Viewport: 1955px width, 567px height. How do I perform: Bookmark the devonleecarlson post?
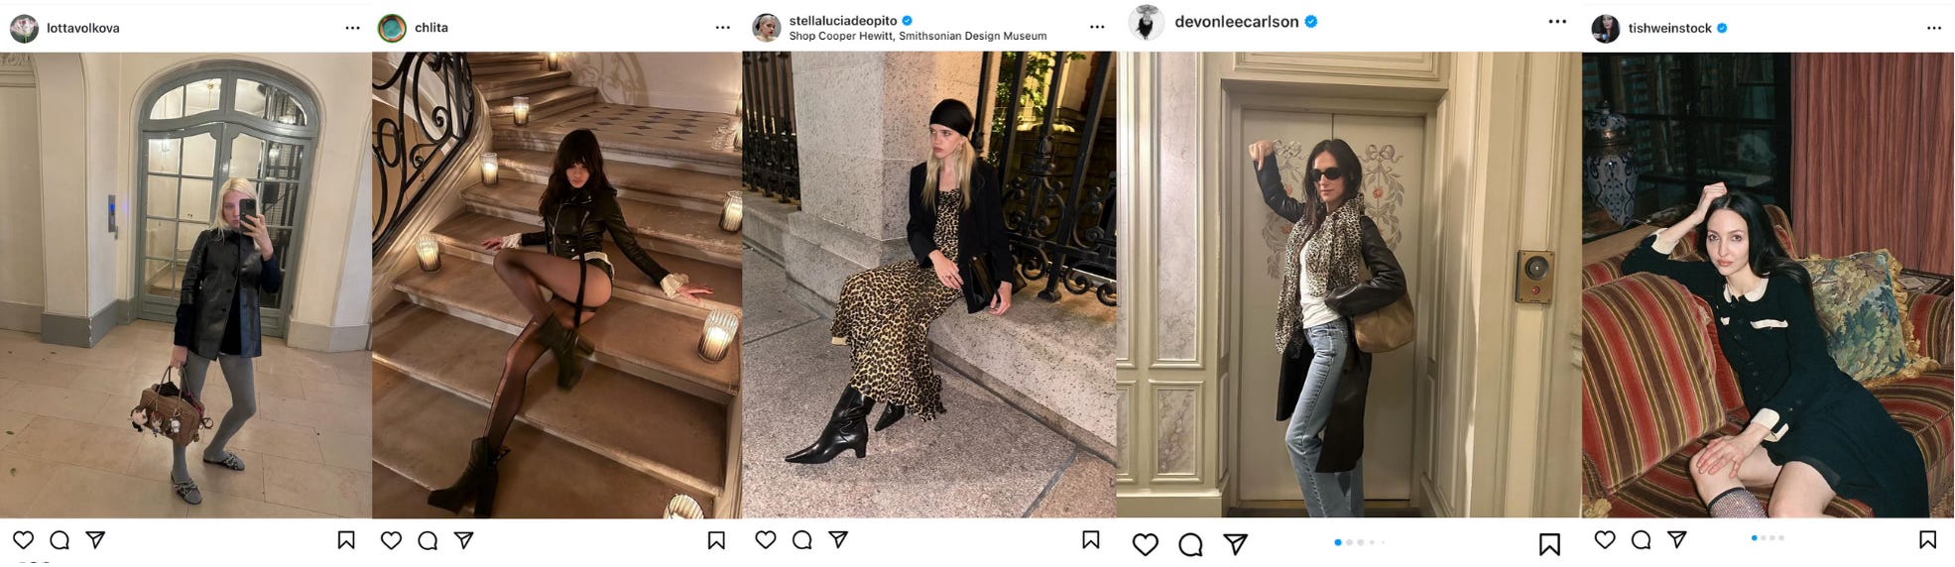pyautogui.click(x=1549, y=544)
